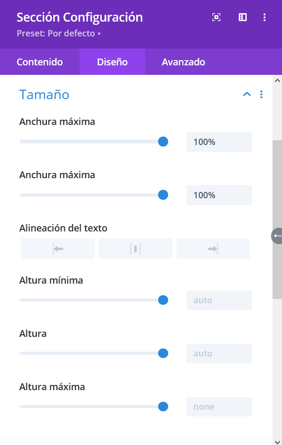The width and height of the screenshot is (282, 445).
Task: Click the snap-to-sidebar layout icon
Action: pos(242,17)
